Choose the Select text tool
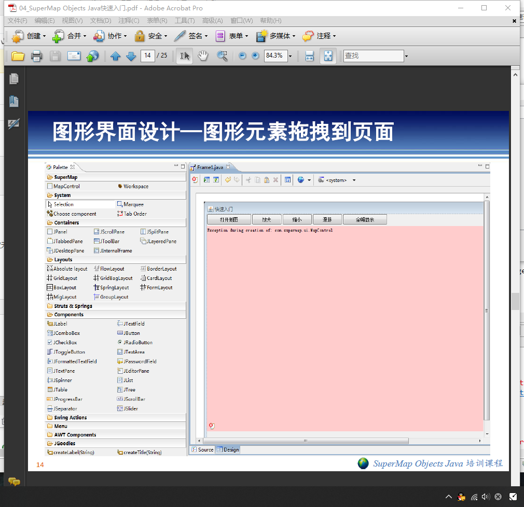 point(185,56)
